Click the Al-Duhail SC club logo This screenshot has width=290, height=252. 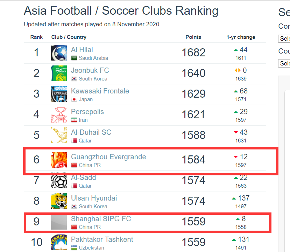(x=59, y=135)
